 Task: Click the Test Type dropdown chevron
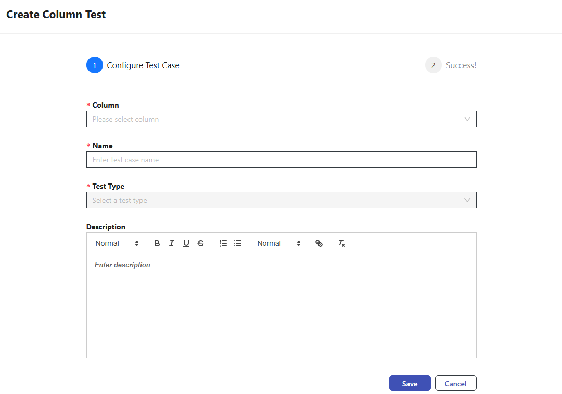[x=467, y=200]
